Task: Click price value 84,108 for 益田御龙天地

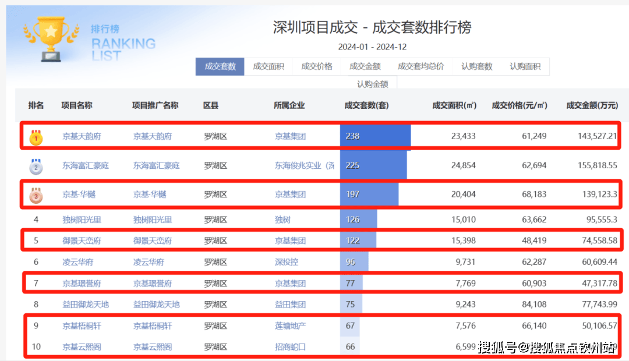Action: [534, 305]
